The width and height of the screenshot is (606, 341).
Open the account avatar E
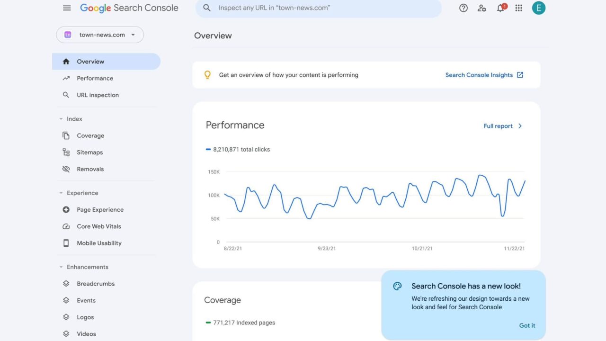539,8
